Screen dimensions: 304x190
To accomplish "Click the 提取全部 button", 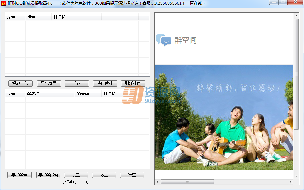I will point(20,83).
